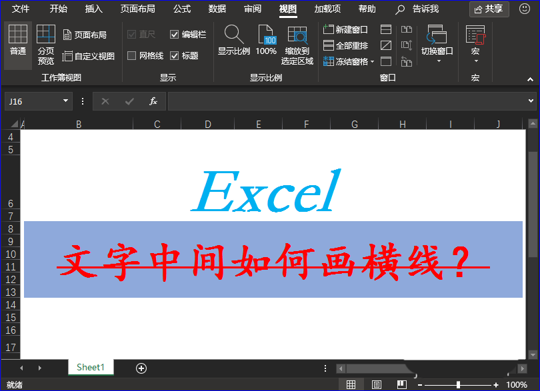Open 切换窗口 switch windows
The image size is (540, 391).
[x=437, y=40]
